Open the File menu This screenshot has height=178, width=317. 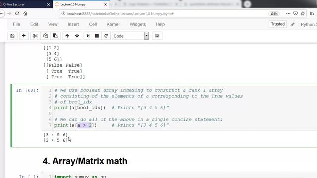pos(16,24)
